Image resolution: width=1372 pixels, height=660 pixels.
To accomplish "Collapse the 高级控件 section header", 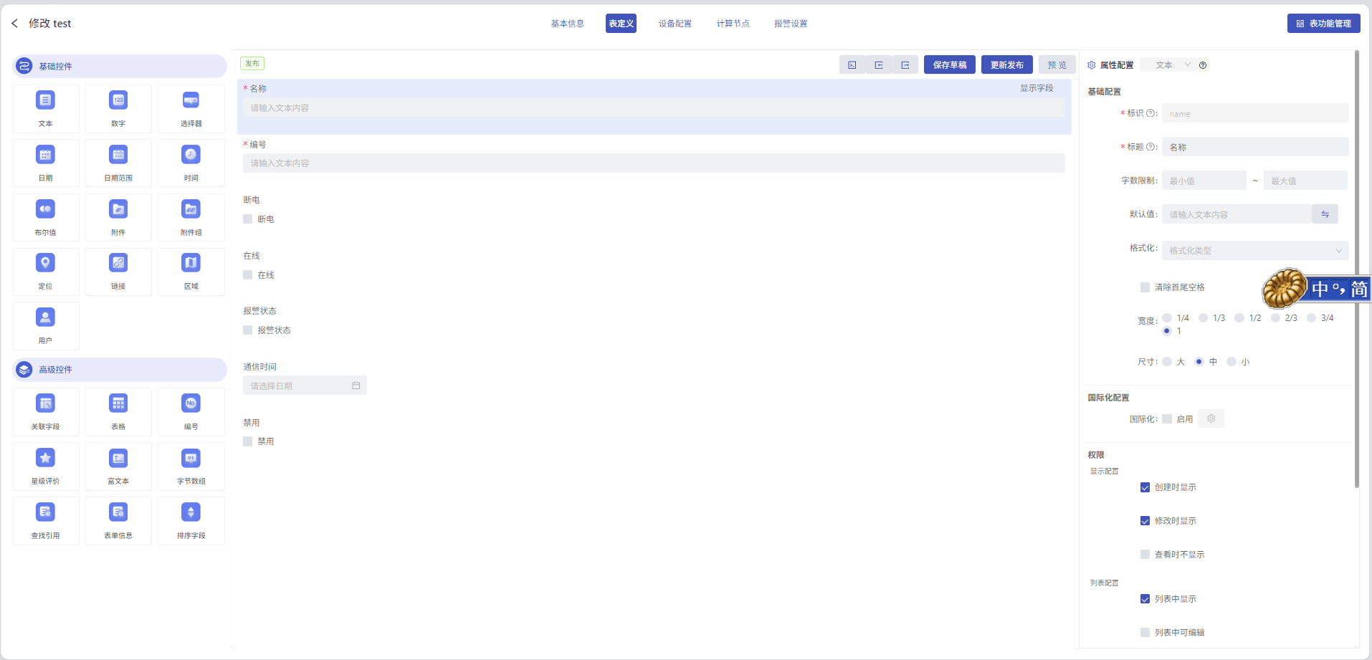I will (120, 370).
